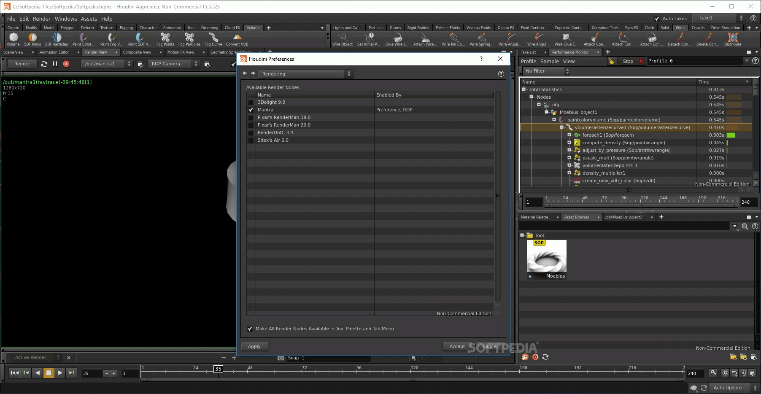This screenshot has width=761, height=394.
Task: Click the Stop profile button
Action: point(628,61)
